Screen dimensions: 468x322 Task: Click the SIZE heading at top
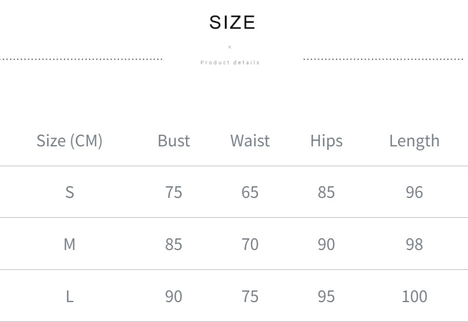(x=232, y=23)
